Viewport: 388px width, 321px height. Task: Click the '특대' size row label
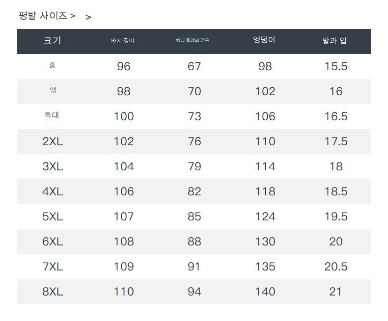(52, 116)
